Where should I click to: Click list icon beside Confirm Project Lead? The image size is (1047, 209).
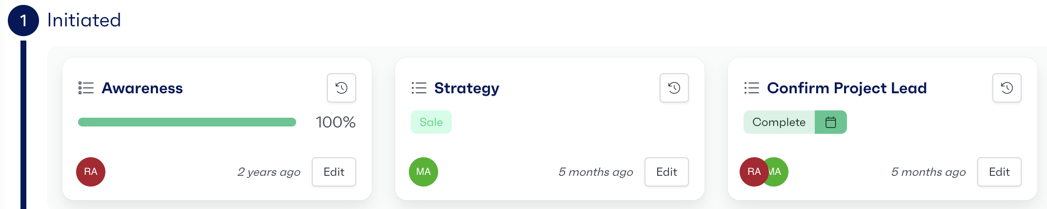pos(751,88)
